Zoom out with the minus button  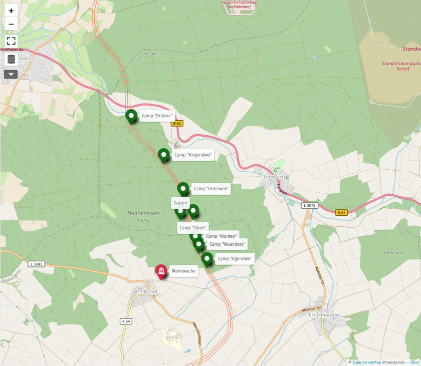pyautogui.click(x=11, y=24)
